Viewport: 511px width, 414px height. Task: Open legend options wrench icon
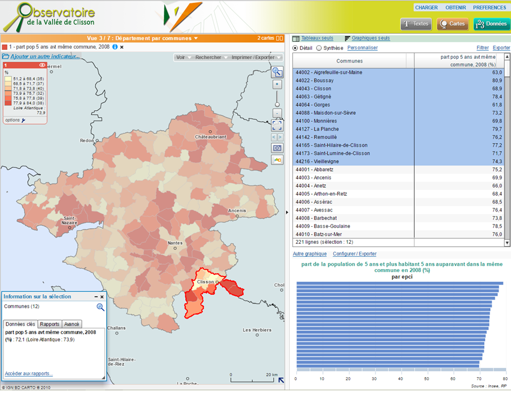(24, 120)
